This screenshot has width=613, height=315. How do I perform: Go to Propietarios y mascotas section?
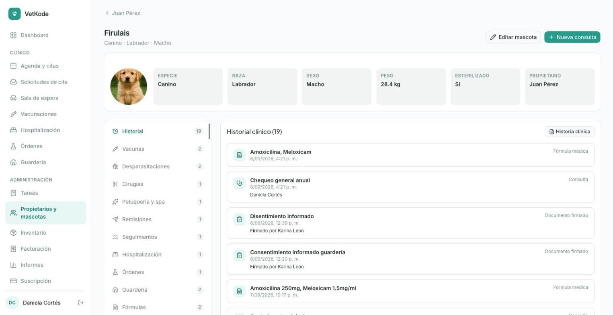coord(45,213)
